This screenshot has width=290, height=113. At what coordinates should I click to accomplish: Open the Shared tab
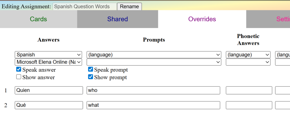[118, 19]
